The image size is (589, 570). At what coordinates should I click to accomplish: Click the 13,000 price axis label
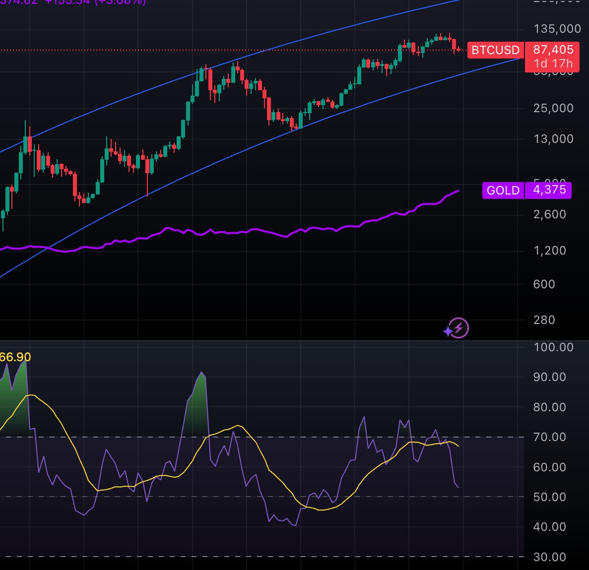pyautogui.click(x=553, y=139)
